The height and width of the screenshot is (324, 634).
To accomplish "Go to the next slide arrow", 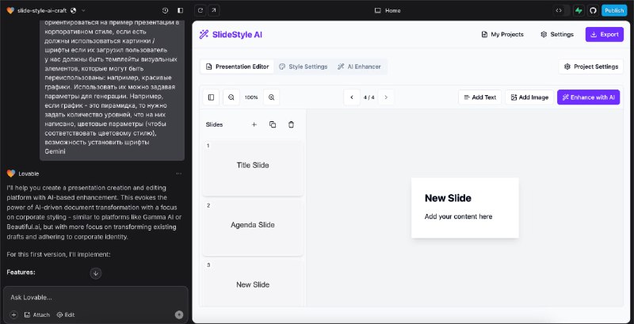I will click(x=386, y=97).
